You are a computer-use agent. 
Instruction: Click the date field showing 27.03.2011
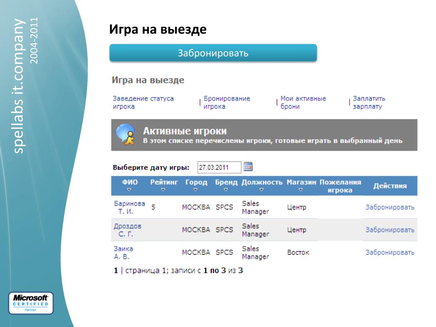pos(219,167)
